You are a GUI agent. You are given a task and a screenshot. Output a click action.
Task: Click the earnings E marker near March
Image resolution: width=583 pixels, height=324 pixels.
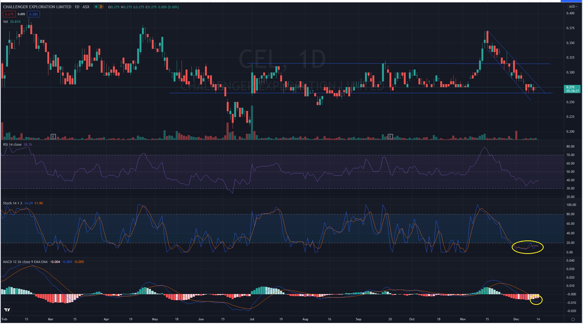point(53,136)
